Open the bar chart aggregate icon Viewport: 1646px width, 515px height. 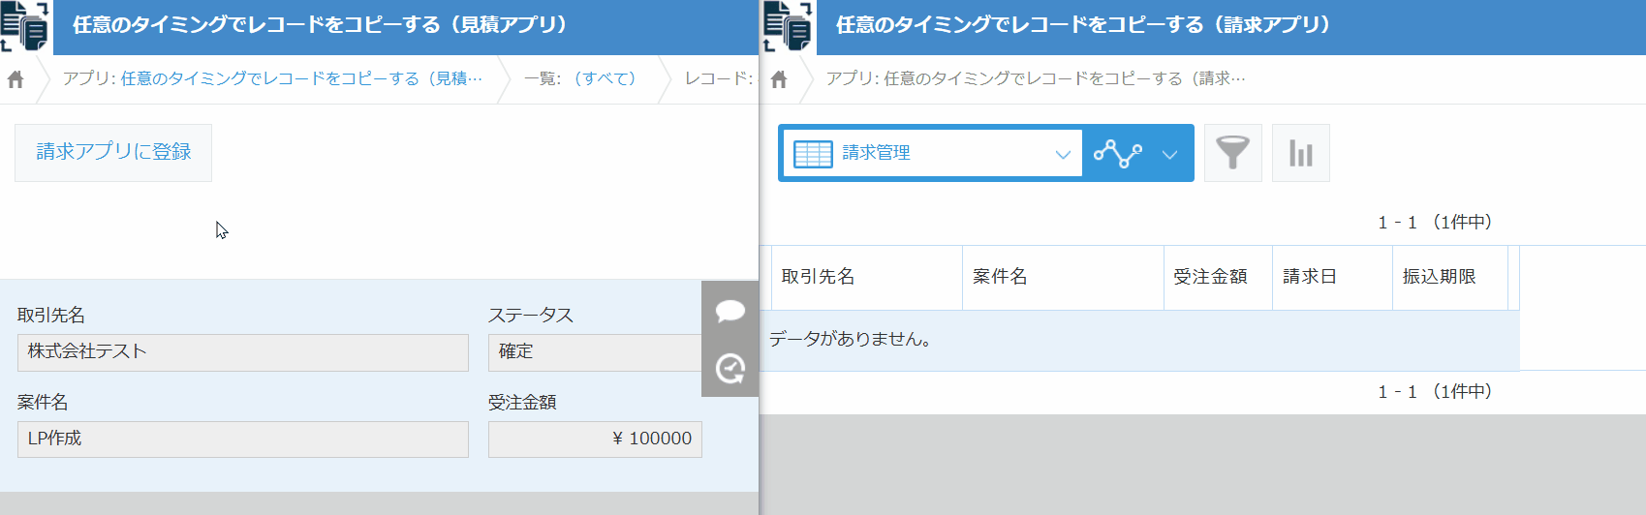1300,153
